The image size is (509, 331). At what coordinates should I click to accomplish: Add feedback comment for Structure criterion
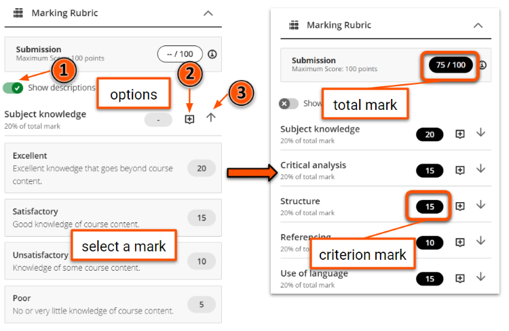click(459, 206)
